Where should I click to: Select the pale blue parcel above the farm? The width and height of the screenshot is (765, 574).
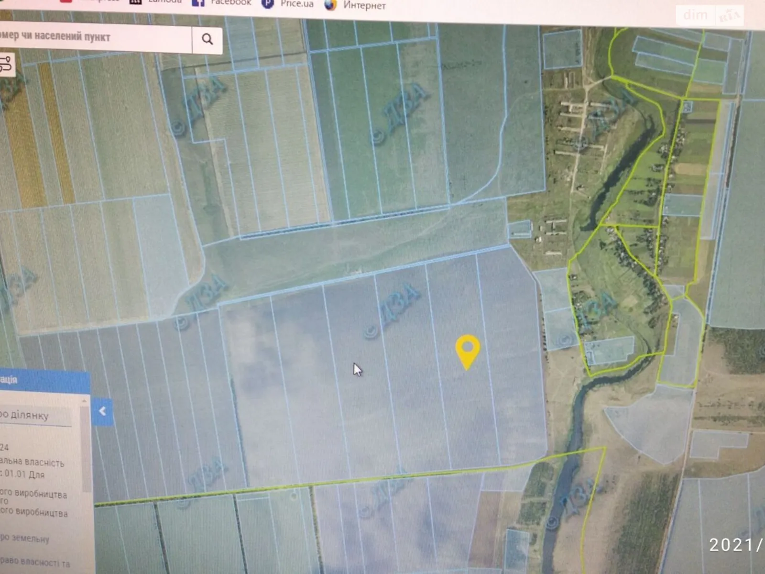562,49
